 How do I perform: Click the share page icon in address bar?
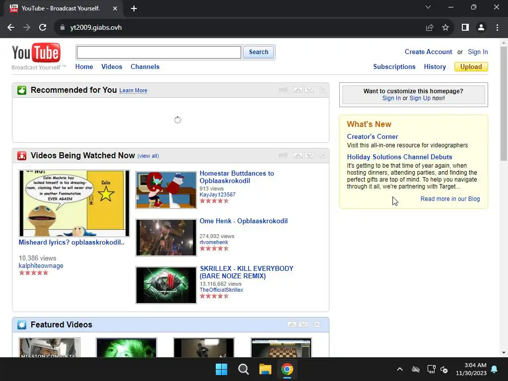click(430, 28)
